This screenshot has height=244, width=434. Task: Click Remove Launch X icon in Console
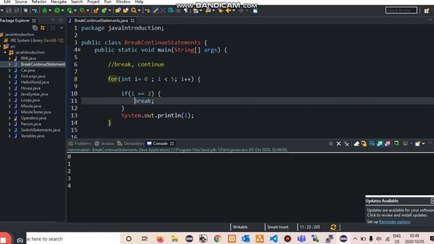click(x=338, y=144)
